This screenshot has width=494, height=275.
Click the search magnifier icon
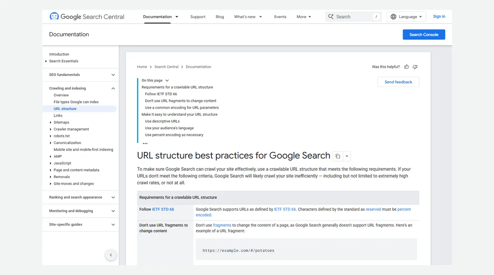click(331, 17)
